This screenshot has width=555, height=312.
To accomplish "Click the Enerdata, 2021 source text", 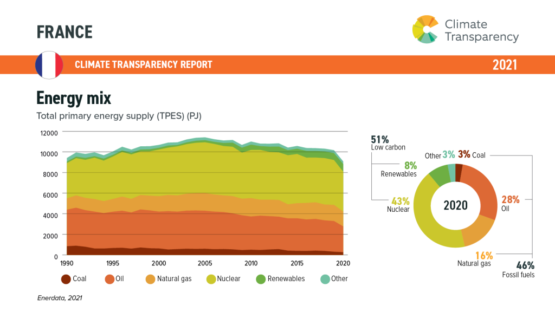I will tap(60, 298).
